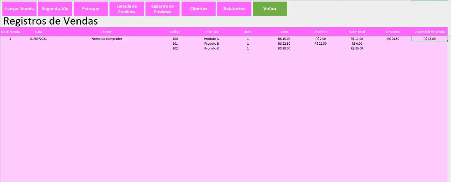Click the Valor total da Venda header
This screenshot has height=182, width=451.
tap(429, 32)
